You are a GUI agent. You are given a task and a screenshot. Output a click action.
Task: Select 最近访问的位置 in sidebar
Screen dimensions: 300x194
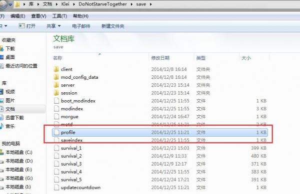[21, 66]
